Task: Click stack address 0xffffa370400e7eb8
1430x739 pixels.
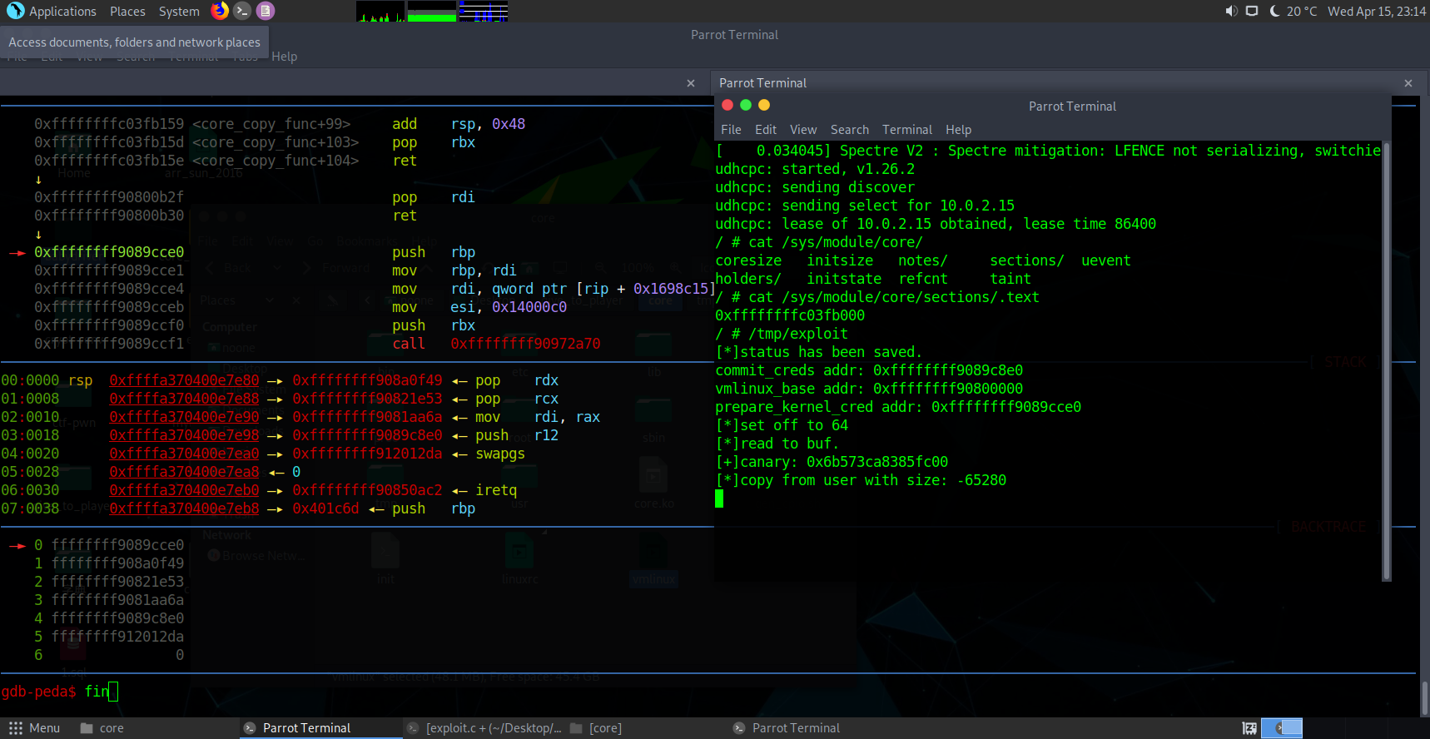Action: tap(184, 508)
